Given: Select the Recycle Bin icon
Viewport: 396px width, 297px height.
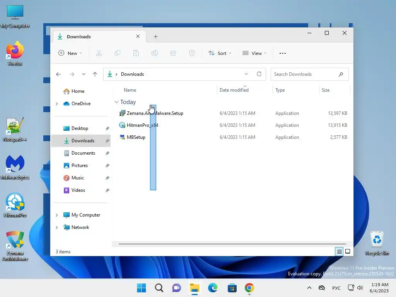Looking at the screenshot, I should coord(377,243).
